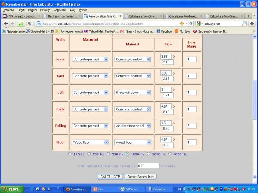The height and width of the screenshot is (193, 258).
Task: Click the search magnifier icon
Action: [x=243, y=24]
